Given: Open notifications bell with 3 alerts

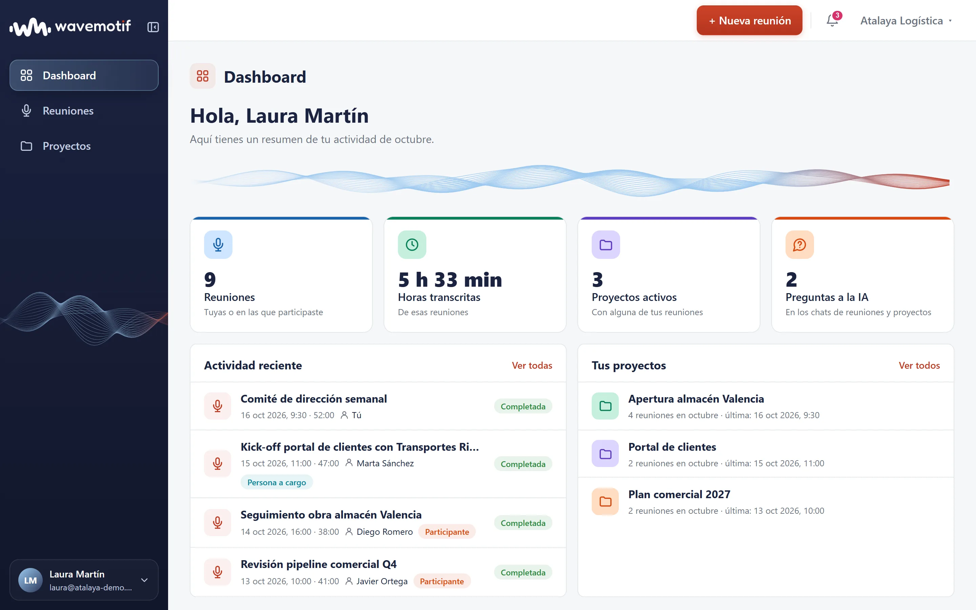Looking at the screenshot, I should (832, 20).
